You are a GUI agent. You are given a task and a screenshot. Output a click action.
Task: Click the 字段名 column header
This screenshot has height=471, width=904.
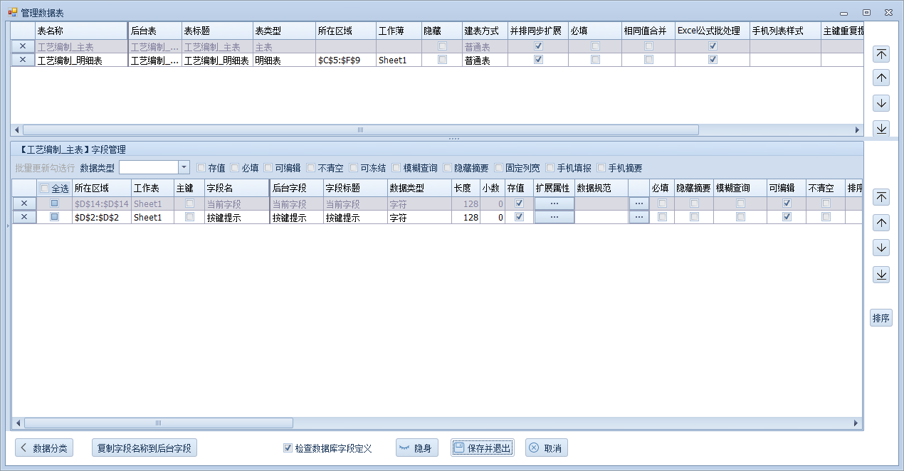tap(236, 189)
